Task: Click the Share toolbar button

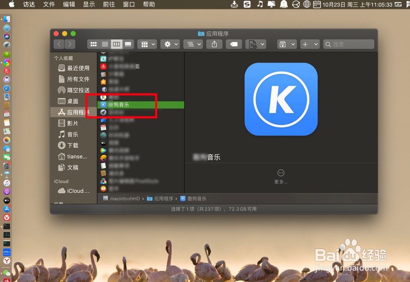Action: [214, 44]
